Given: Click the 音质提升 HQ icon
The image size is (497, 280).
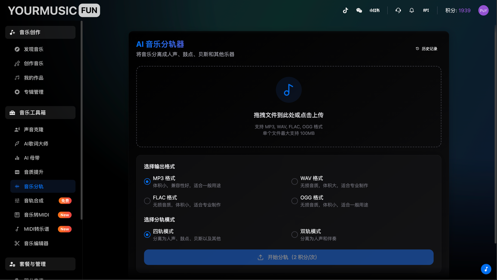Looking at the screenshot, I should [x=17, y=172].
